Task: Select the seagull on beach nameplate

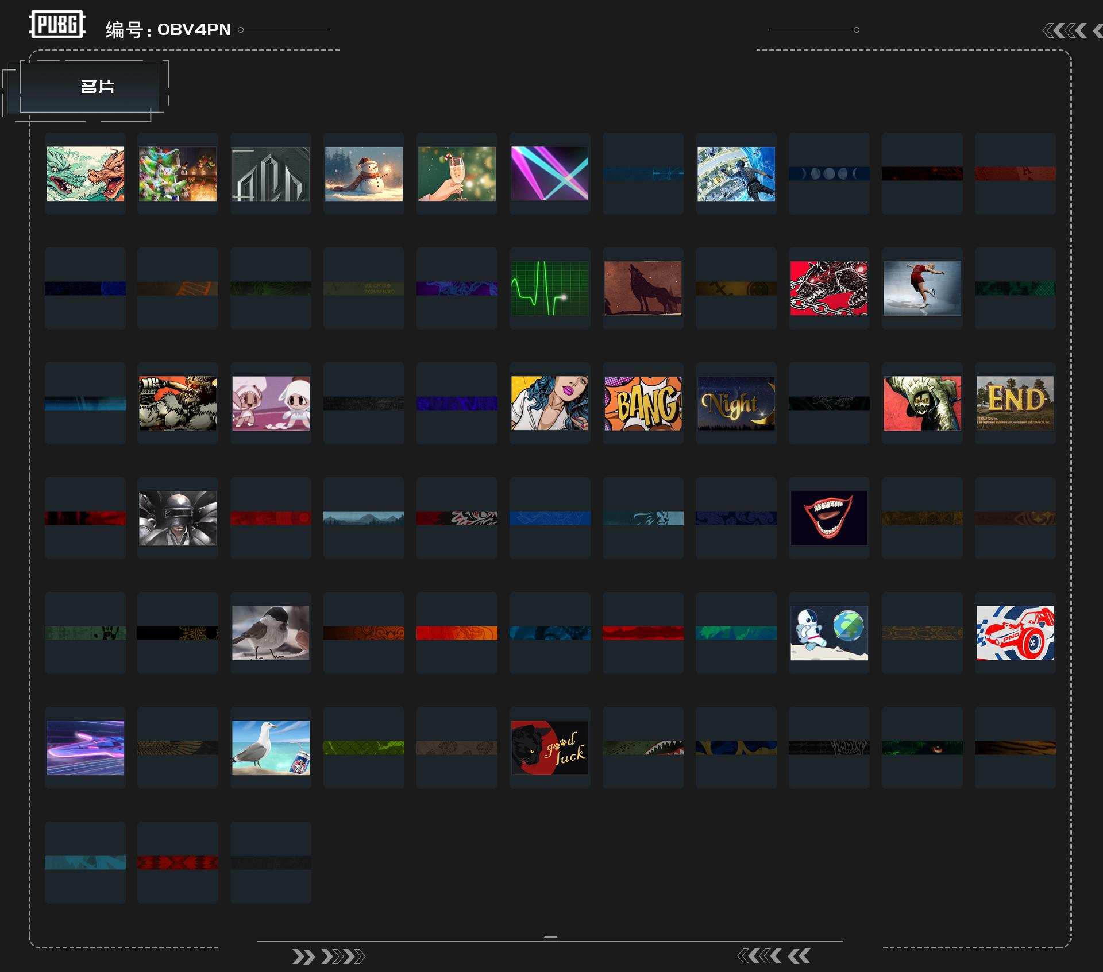Action: pos(271,748)
